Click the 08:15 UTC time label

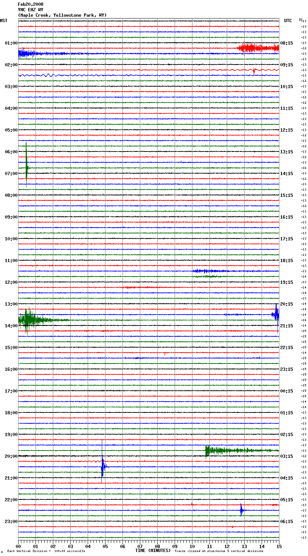coord(287,43)
